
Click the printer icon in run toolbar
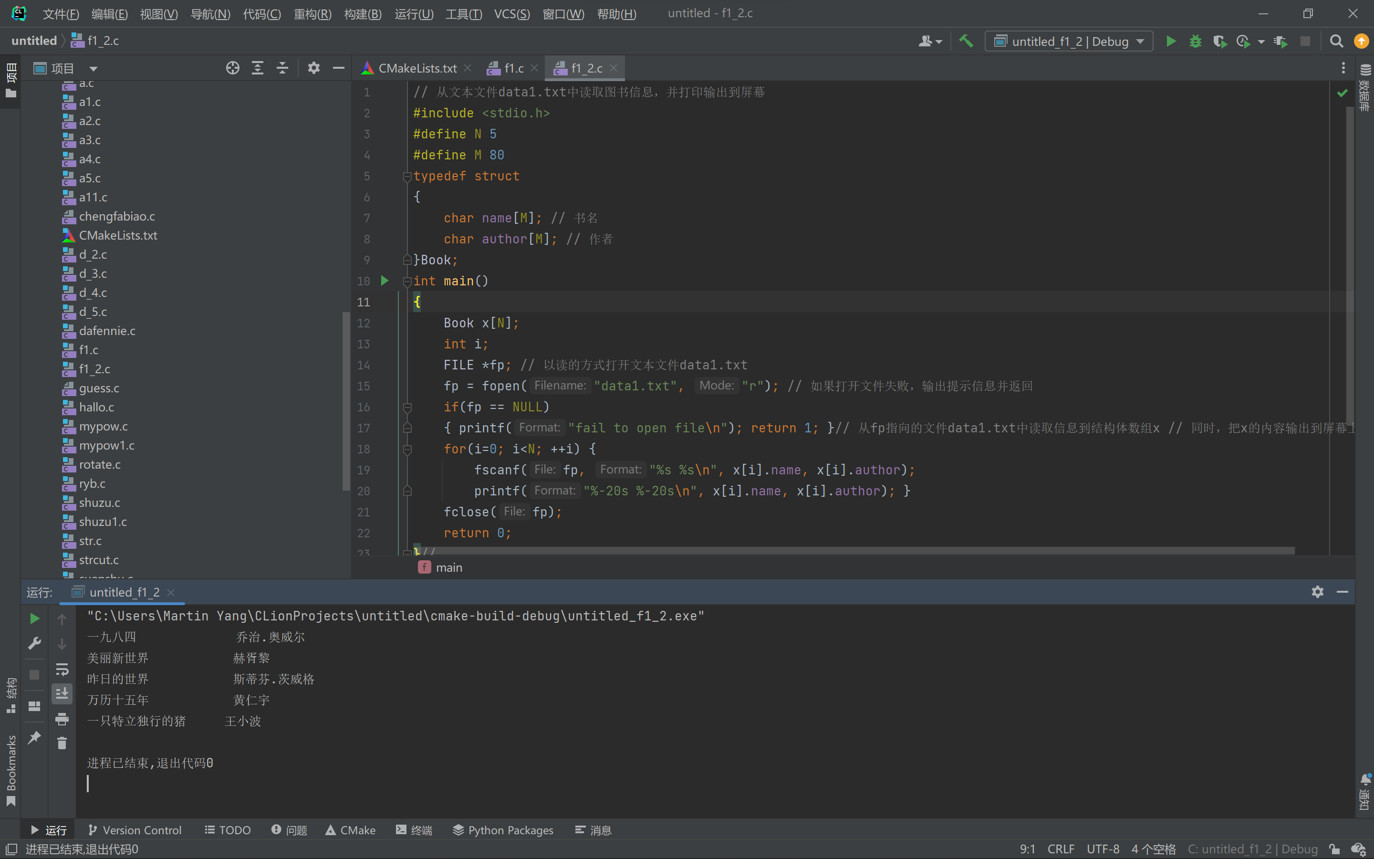coord(62,719)
